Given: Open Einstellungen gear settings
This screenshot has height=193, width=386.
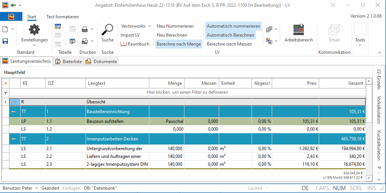Looking at the screenshot, I should pyautogui.click(x=34, y=29).
